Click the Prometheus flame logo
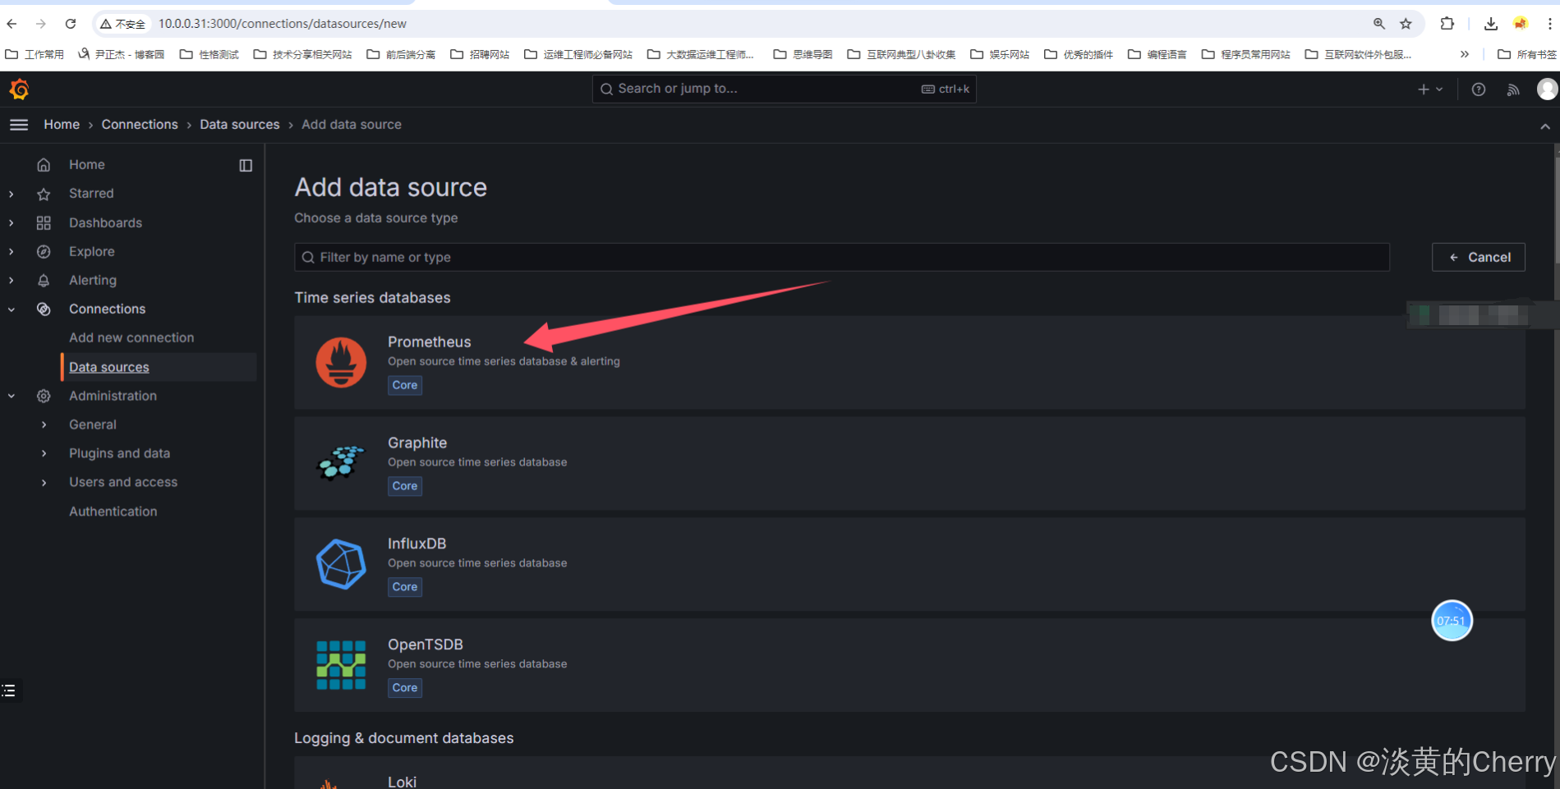 (x=341, y=362)
